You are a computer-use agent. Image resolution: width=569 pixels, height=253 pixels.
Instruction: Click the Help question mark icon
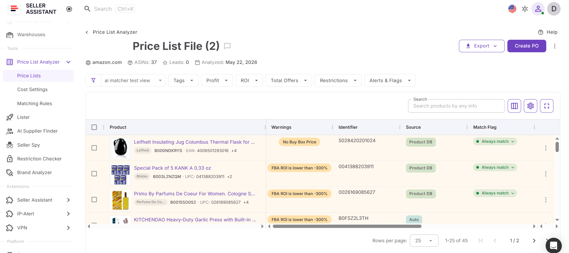coord(541,32)
